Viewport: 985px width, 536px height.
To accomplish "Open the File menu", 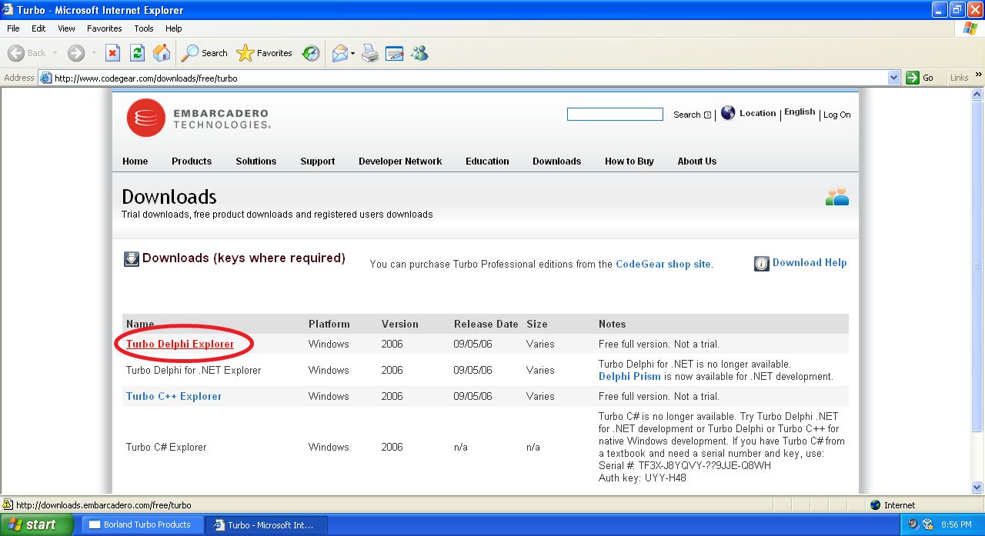I will point(13,28).
